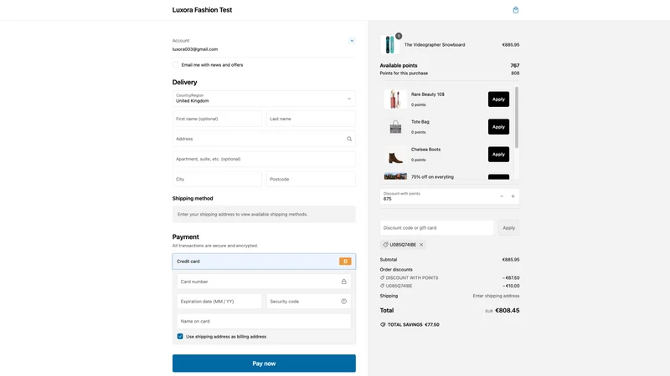Click the Card number field

264,282
